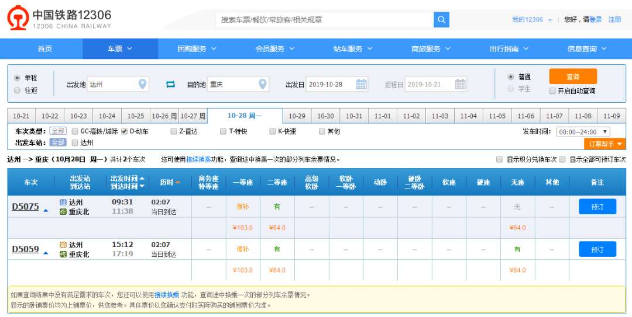This screenshot has height=317, width=632.
Task: Book train D5059 with 预订 button
Action: (x=597, y=249)
